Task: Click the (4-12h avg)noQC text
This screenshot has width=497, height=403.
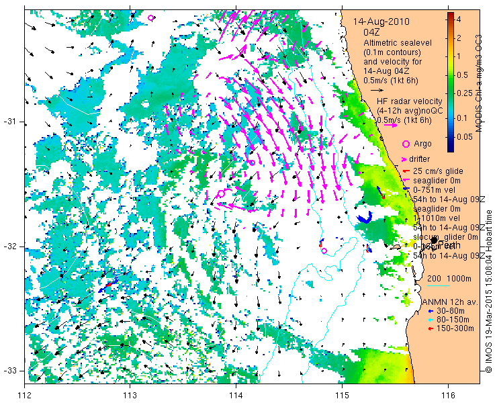Action: click(x=410, y=111)
